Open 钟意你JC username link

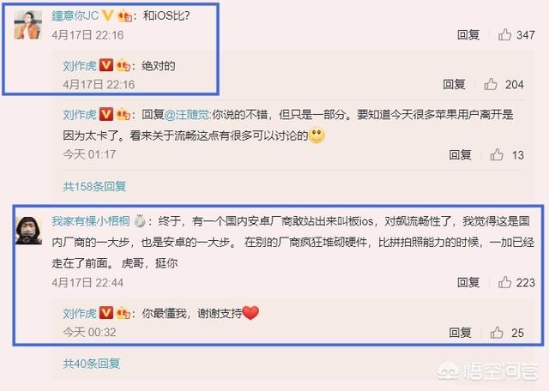tap(75, 15)
